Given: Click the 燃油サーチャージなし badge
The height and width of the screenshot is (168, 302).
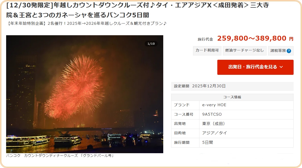Looking at the screenshot, I should pyautogui.click(x=245, y=51).
